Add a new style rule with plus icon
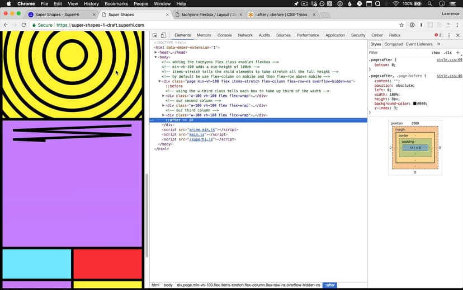Viewport: 463px width, 290px height. 458,53
